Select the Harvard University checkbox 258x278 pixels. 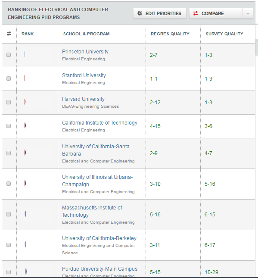(9, 102)
